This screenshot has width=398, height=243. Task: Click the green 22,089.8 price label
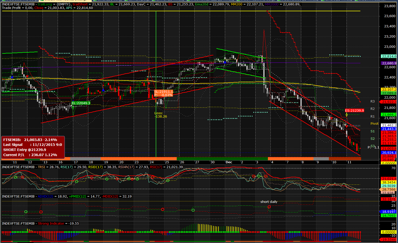point(389,93)
